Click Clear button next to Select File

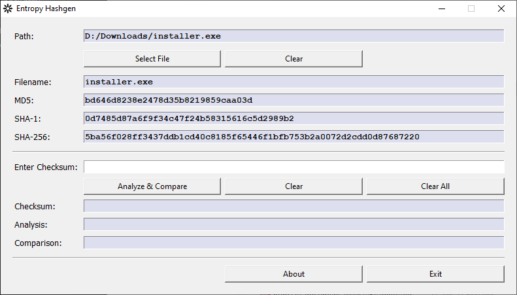point(293,59)
